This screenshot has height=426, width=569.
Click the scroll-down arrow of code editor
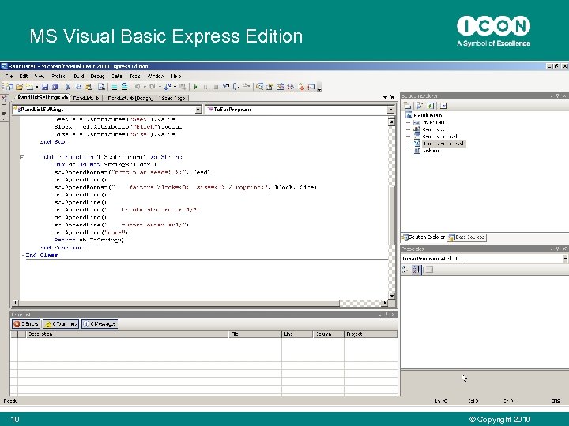(x=391, y=296)
